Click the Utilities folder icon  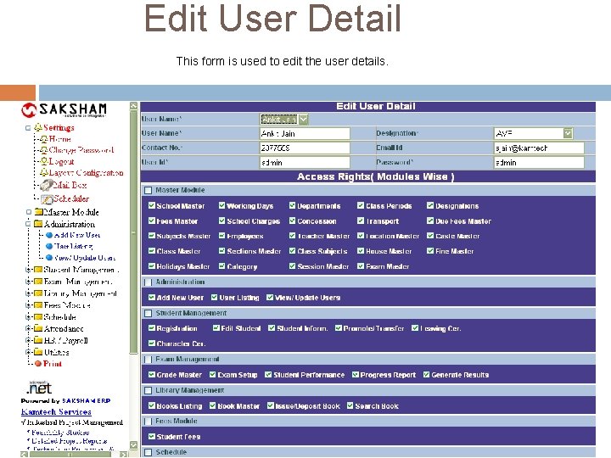(x=38, y=352)
